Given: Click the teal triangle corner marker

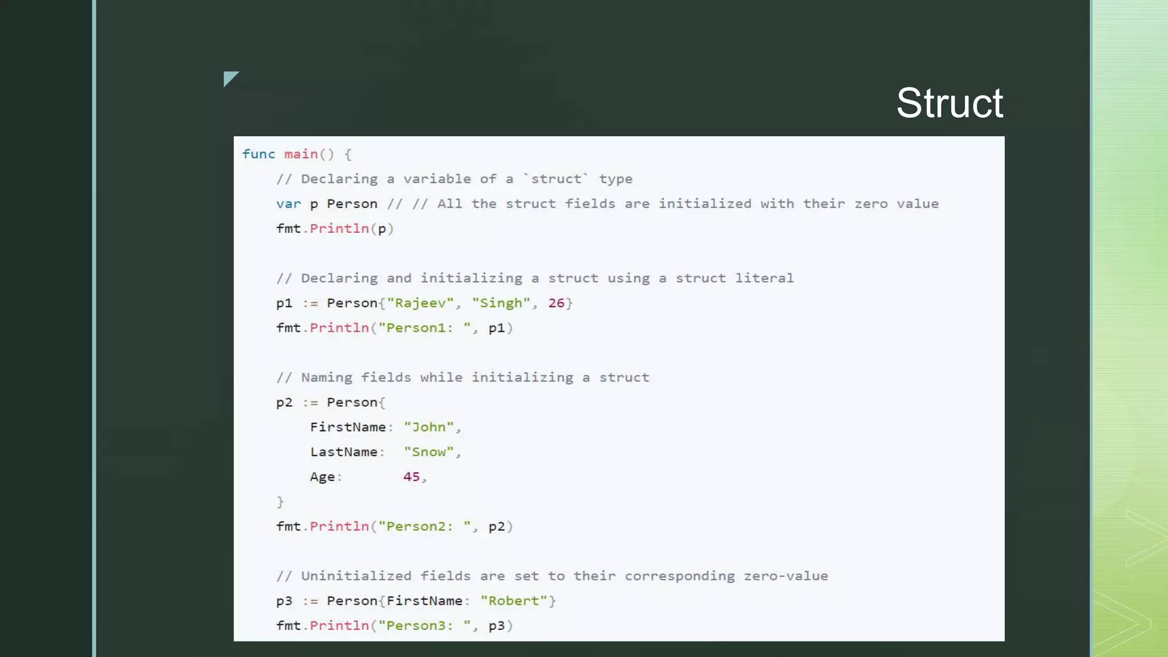Looking at the screenshot, I should [229, 78].
